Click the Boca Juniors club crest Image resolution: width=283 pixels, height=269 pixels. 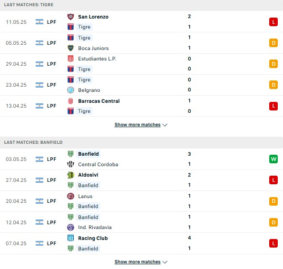pos(70,48)
